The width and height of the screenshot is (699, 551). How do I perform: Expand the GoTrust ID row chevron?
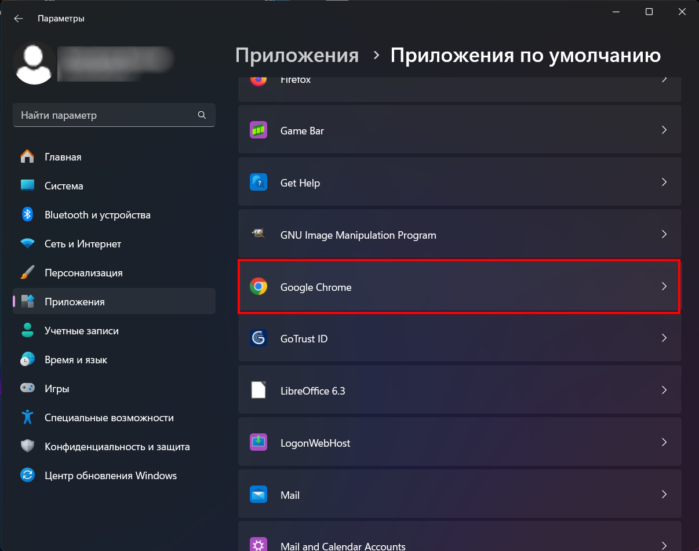coord(664,338)
